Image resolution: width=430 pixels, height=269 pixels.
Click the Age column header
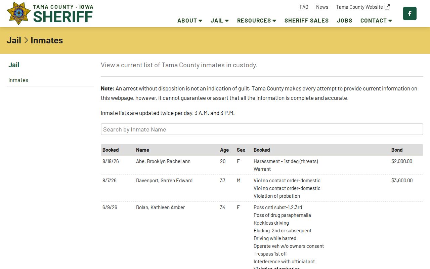pos(224,150)
